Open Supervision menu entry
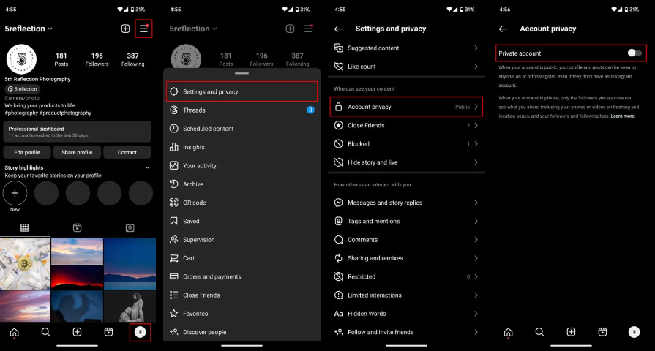 (242, 240)
